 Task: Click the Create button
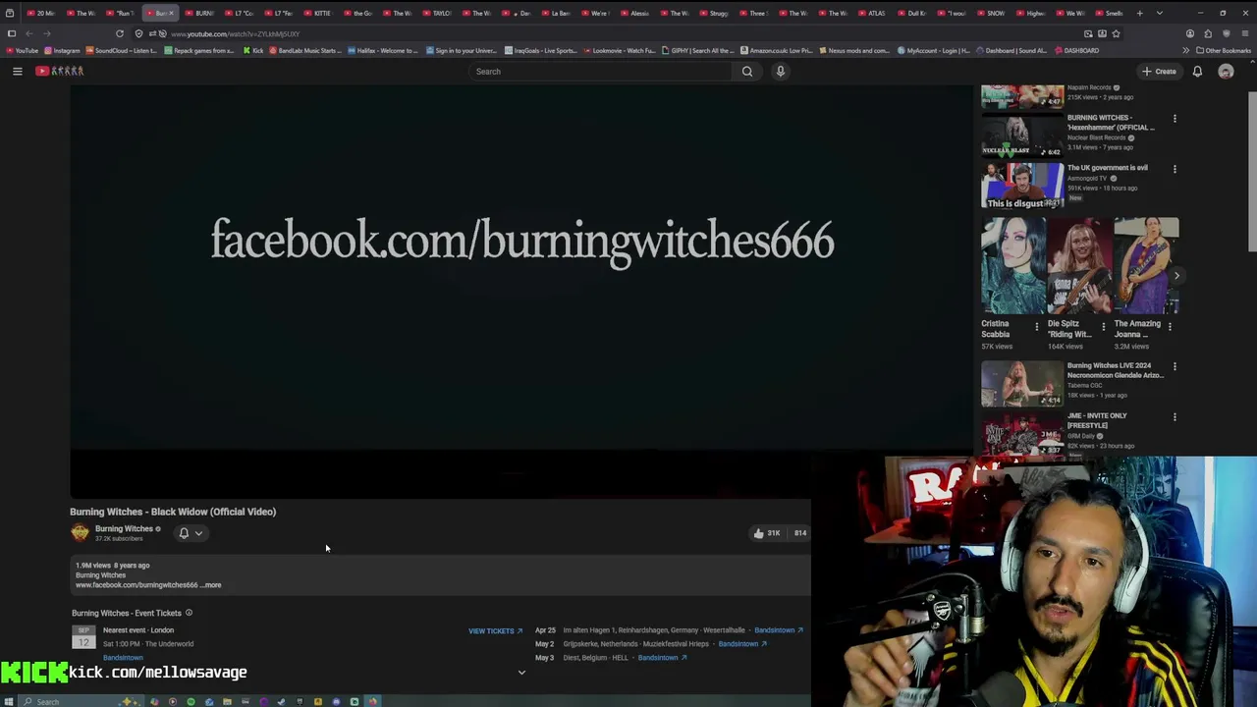coord(1159,71)
